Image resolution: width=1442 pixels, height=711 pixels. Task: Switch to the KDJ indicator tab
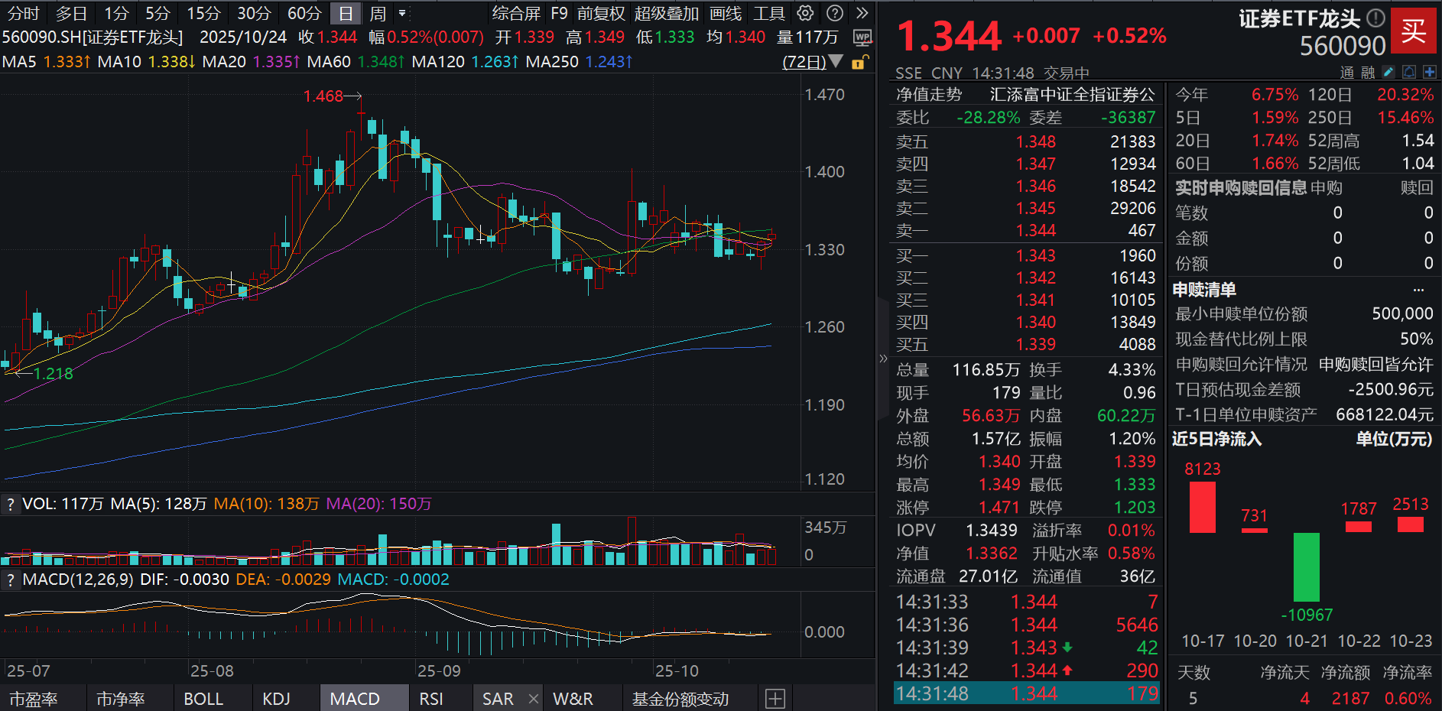coord(277,698)
